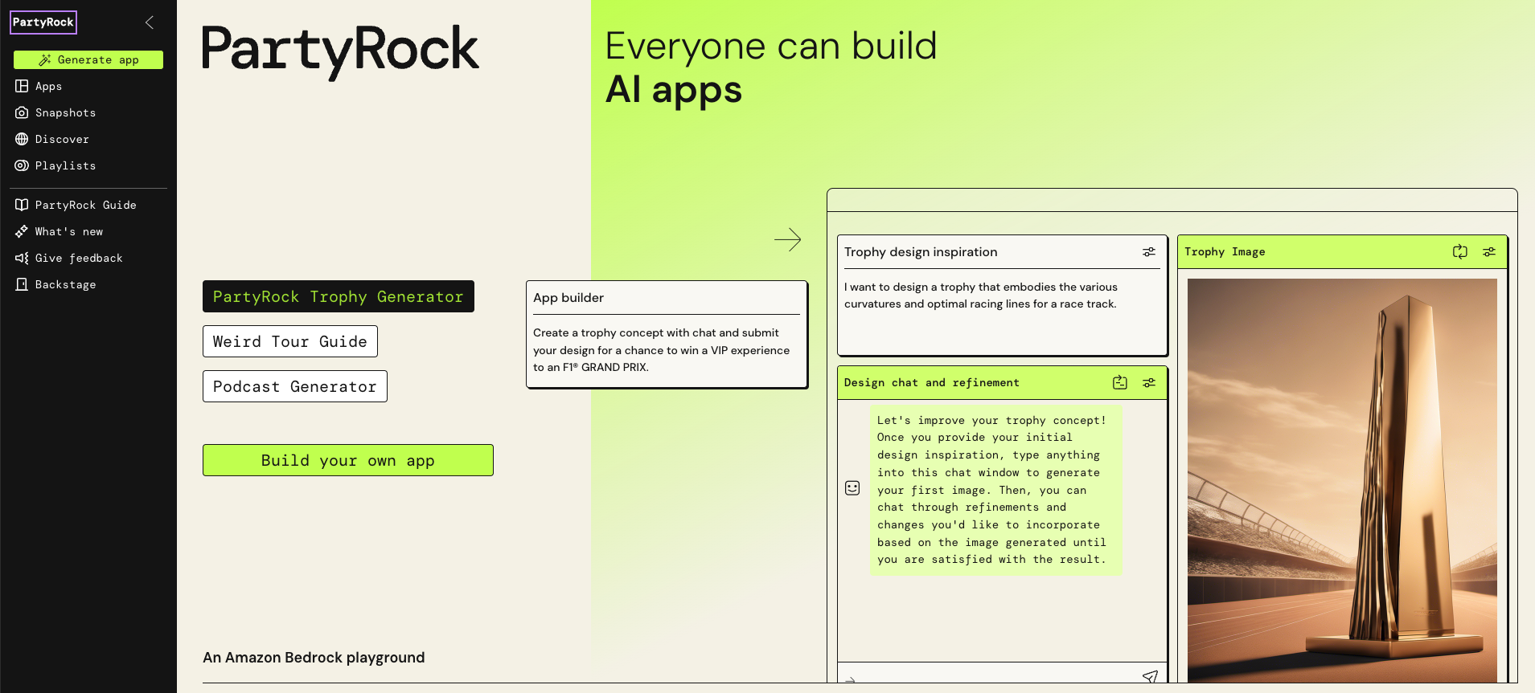Click the Trophy design inspiration text field

[1002, 313]
